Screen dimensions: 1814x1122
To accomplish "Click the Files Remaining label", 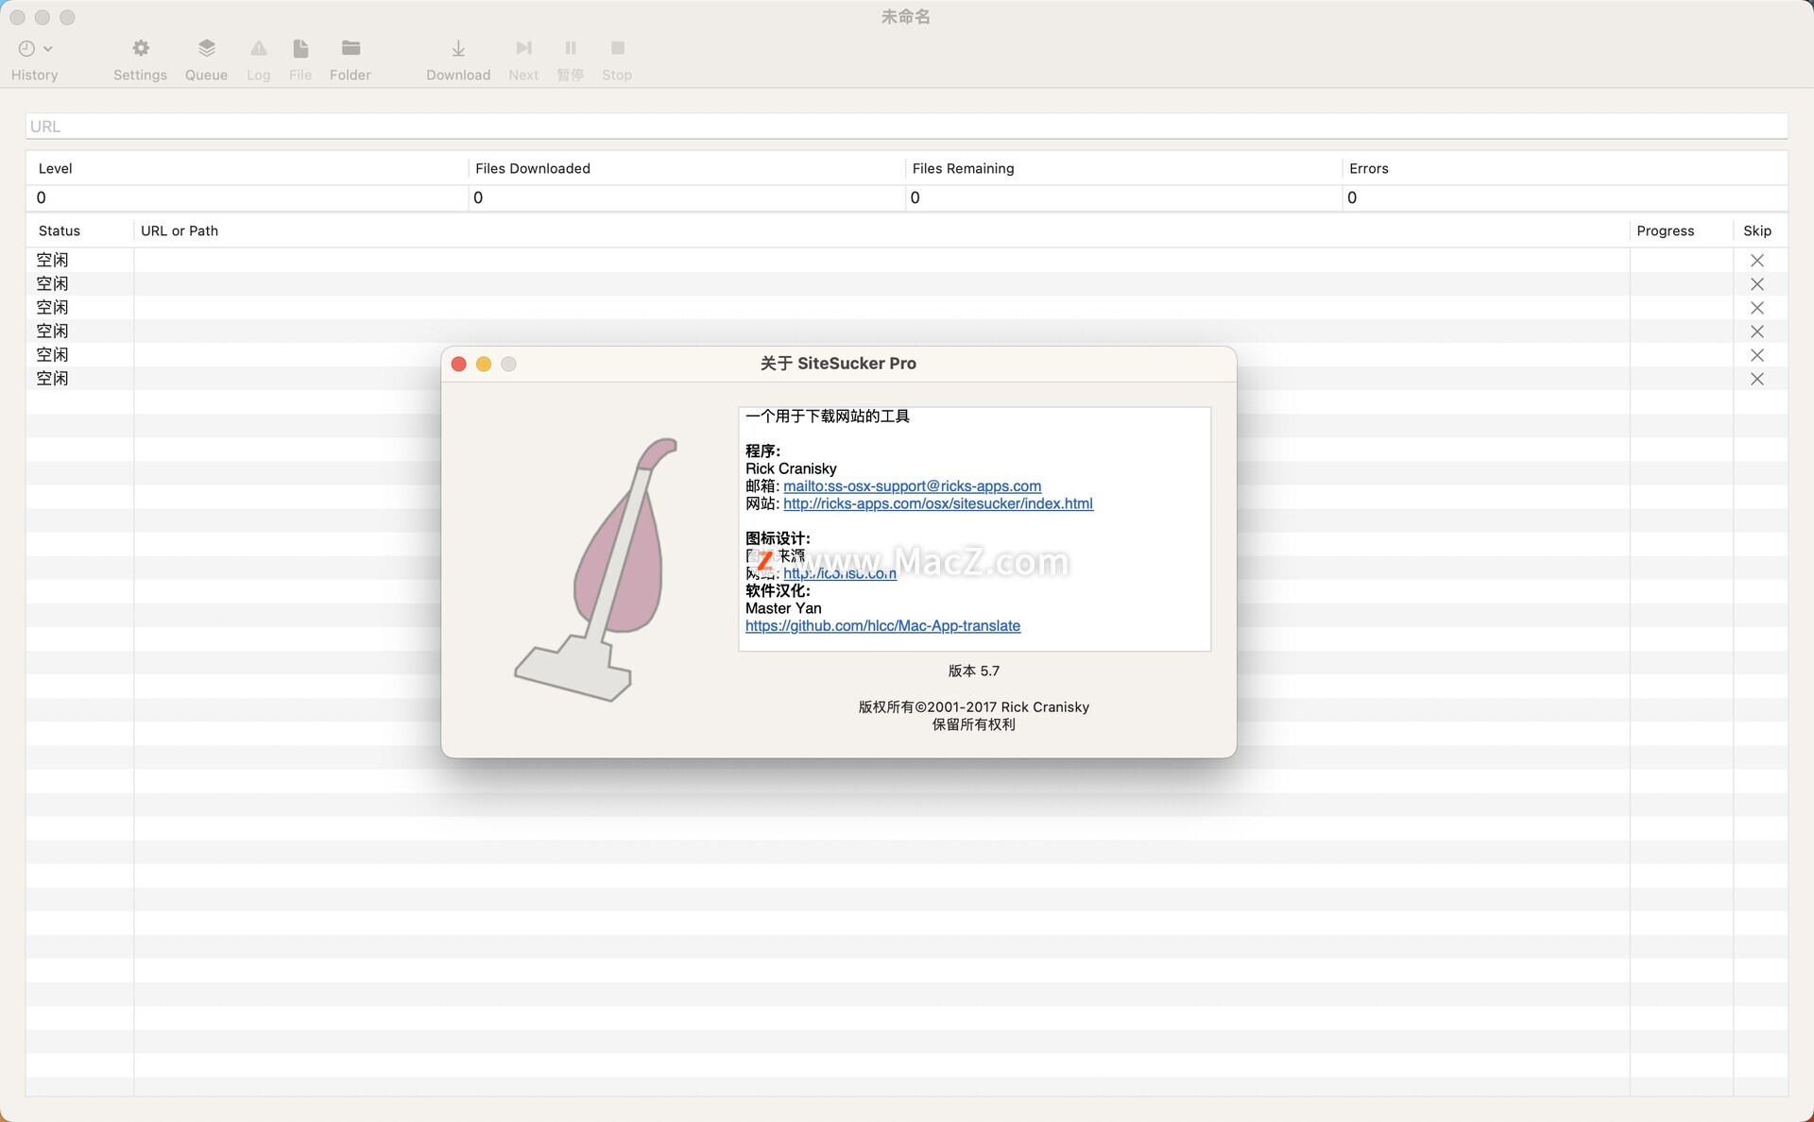I will (x=963, y=168).
